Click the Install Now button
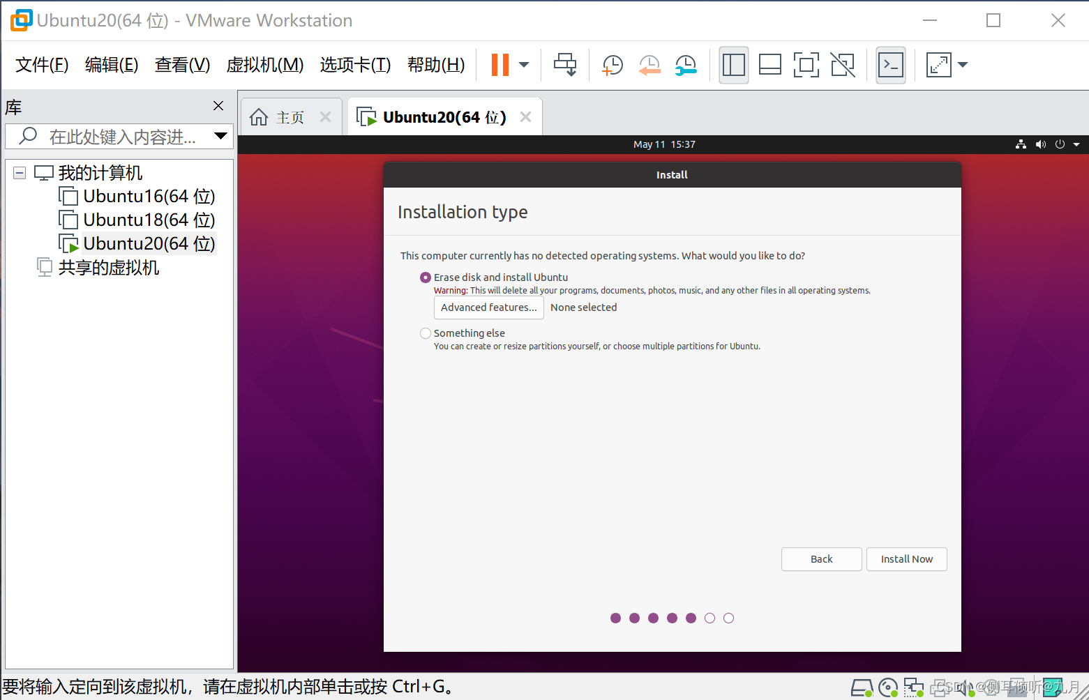The image size is (1089, 700). (907, 559)
